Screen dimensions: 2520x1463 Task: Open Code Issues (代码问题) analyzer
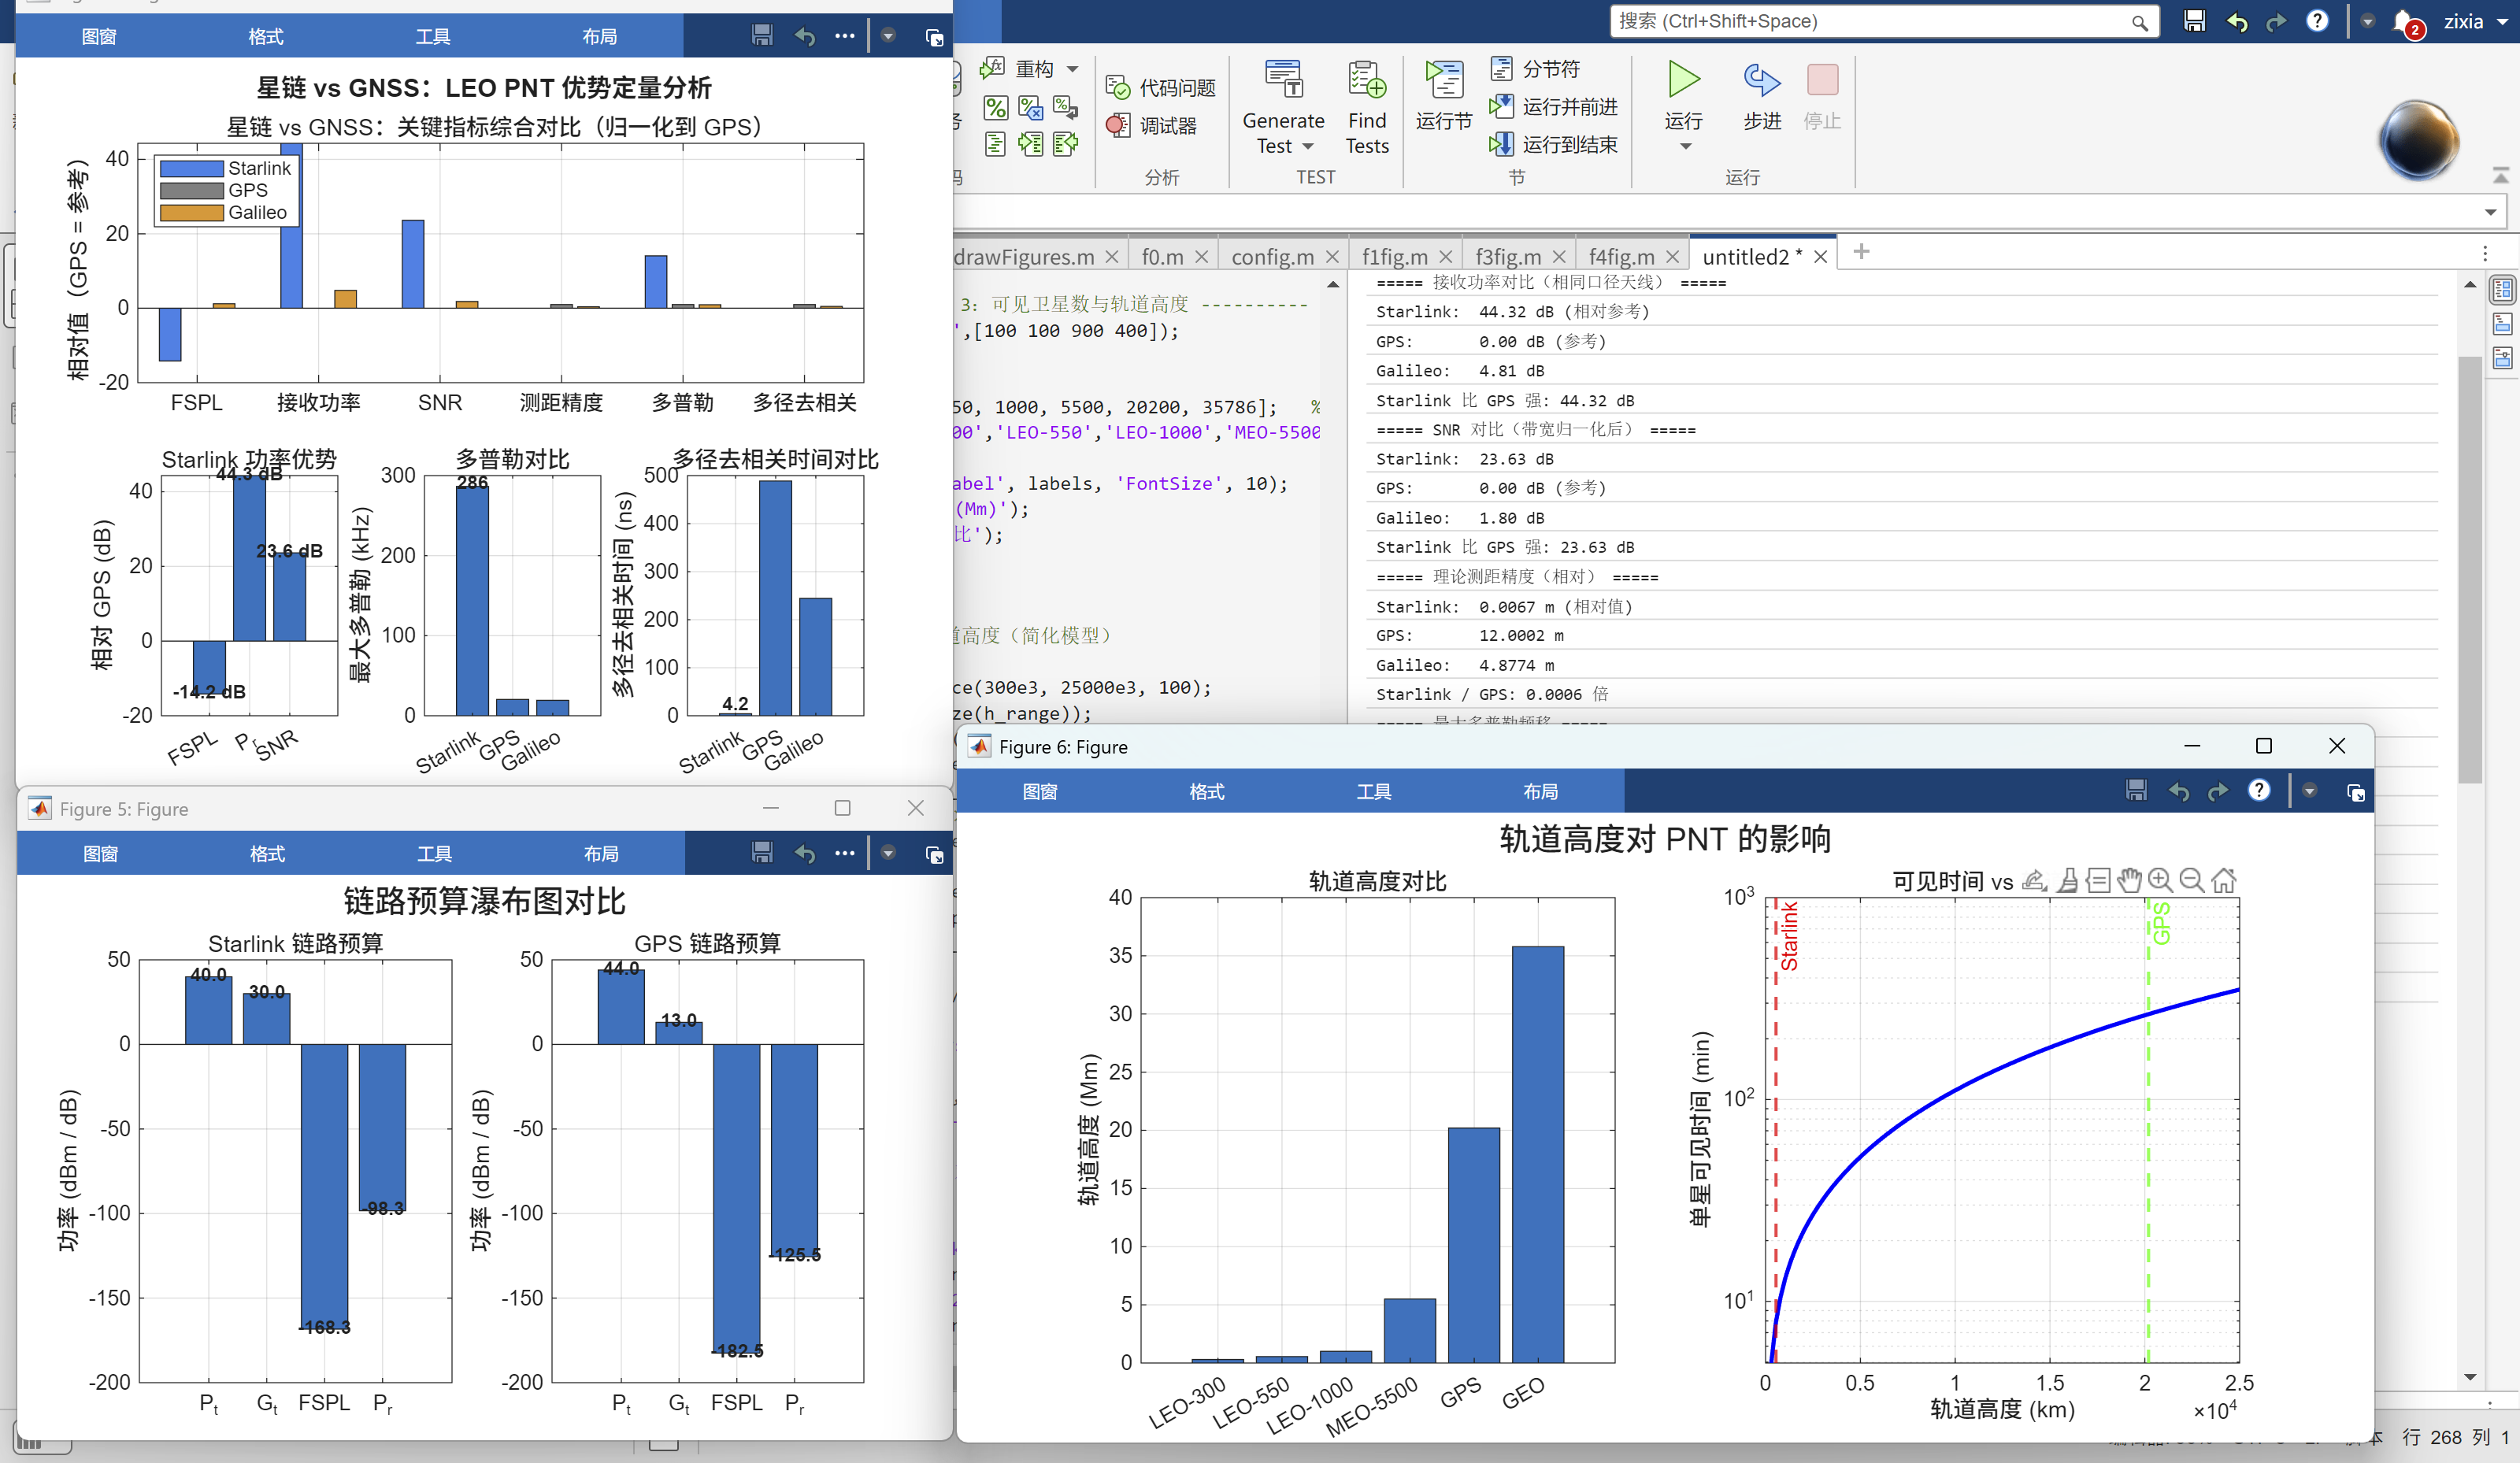coord(1160,88)
